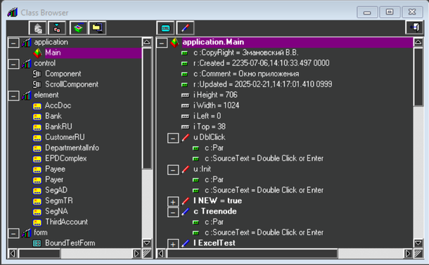429x265 pixels.
Task: Click the right panel vertical scrollbar thumb
Action: click(x=418, y=77)
